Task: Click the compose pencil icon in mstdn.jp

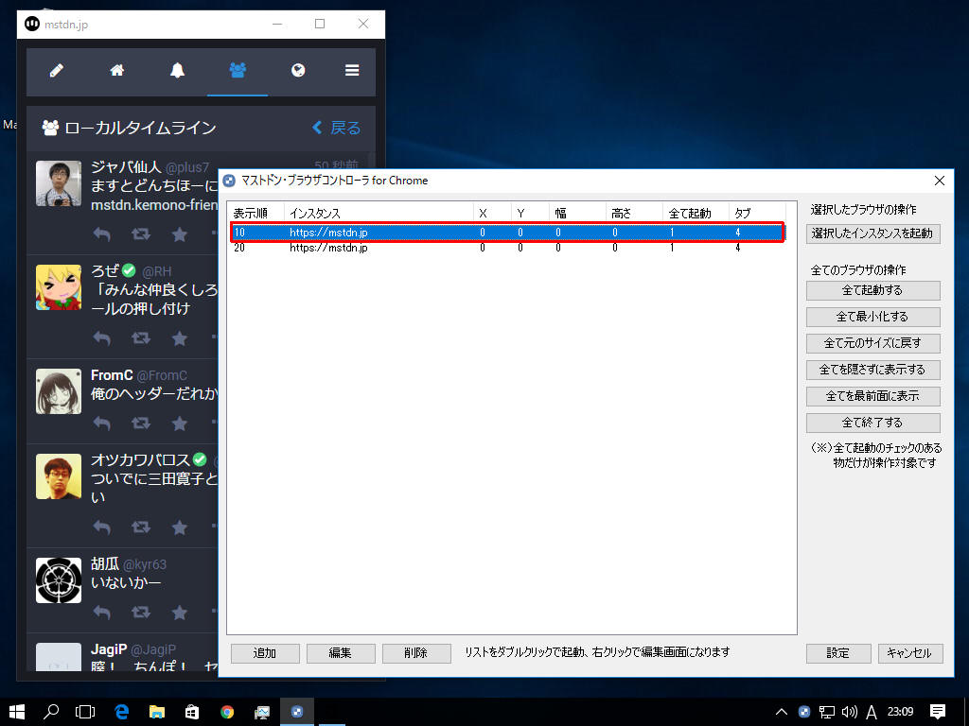Action: coord(56,70)
